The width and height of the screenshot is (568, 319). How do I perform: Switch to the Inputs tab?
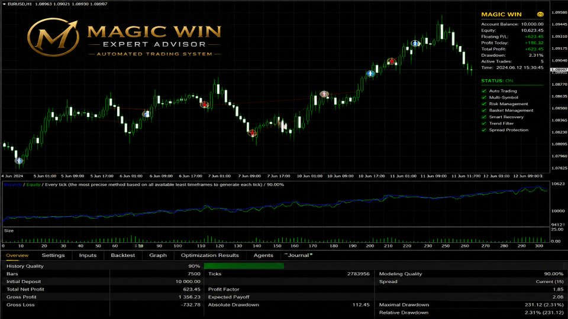88,255
